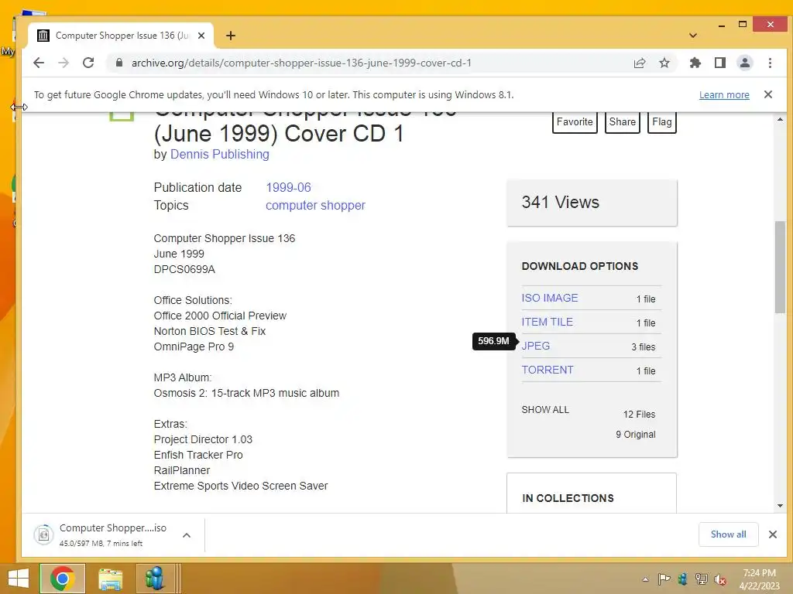Open the Dennis Publishing link

pos(219,155)
